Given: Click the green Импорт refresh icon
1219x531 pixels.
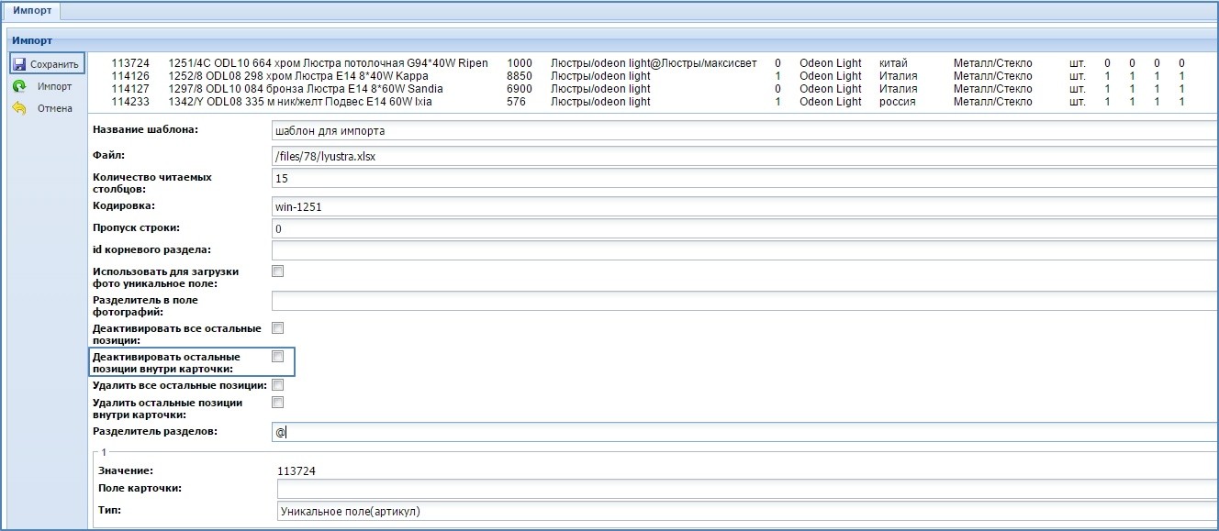Looking at the screenshot, I should tap(19, 86).
